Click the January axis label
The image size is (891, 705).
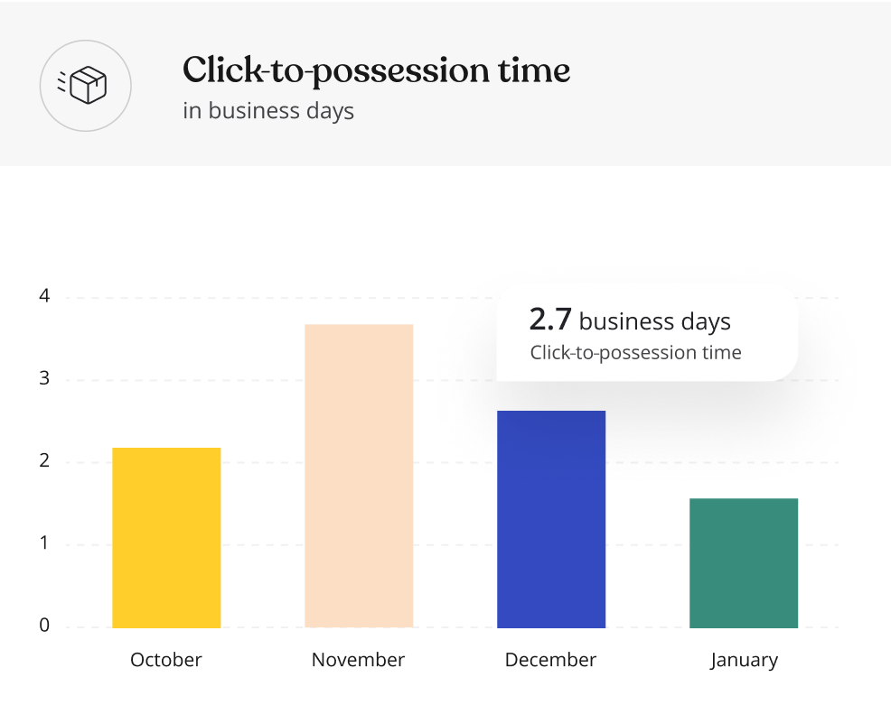(x=744, y=661)
